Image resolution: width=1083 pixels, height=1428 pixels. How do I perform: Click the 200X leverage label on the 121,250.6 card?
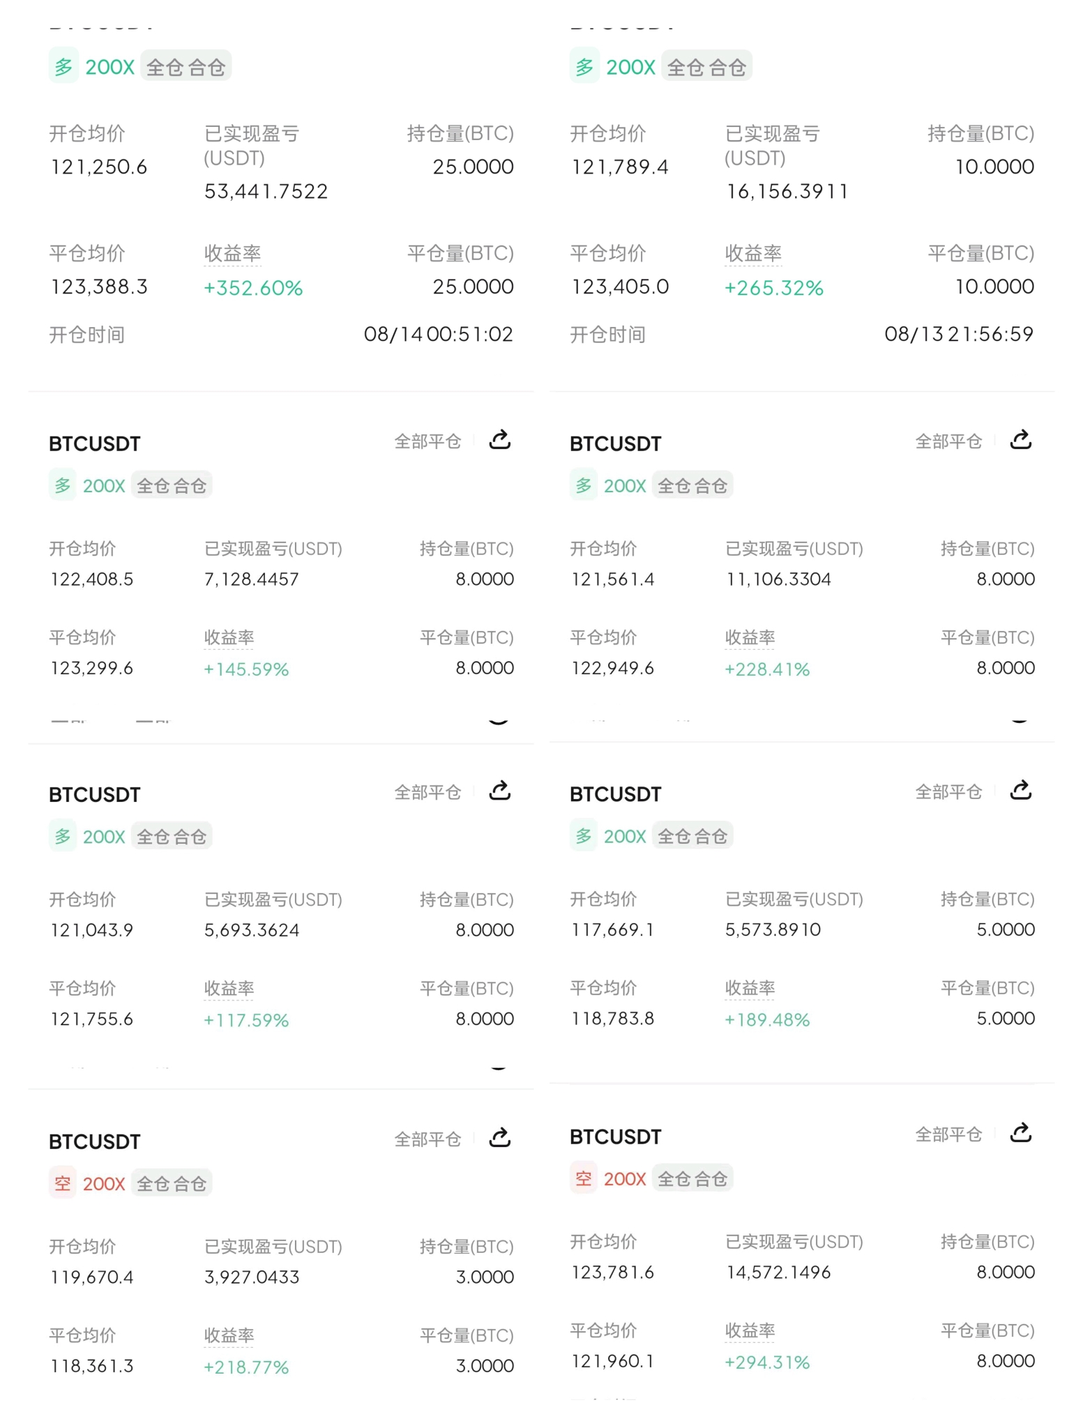pos(109,68)
